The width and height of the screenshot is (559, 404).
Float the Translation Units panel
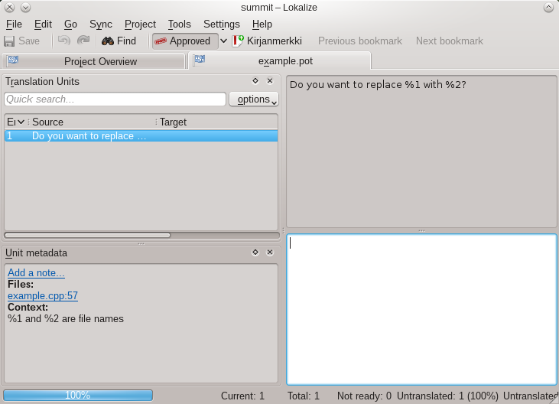pyautogui.click(x=255, y=80)
